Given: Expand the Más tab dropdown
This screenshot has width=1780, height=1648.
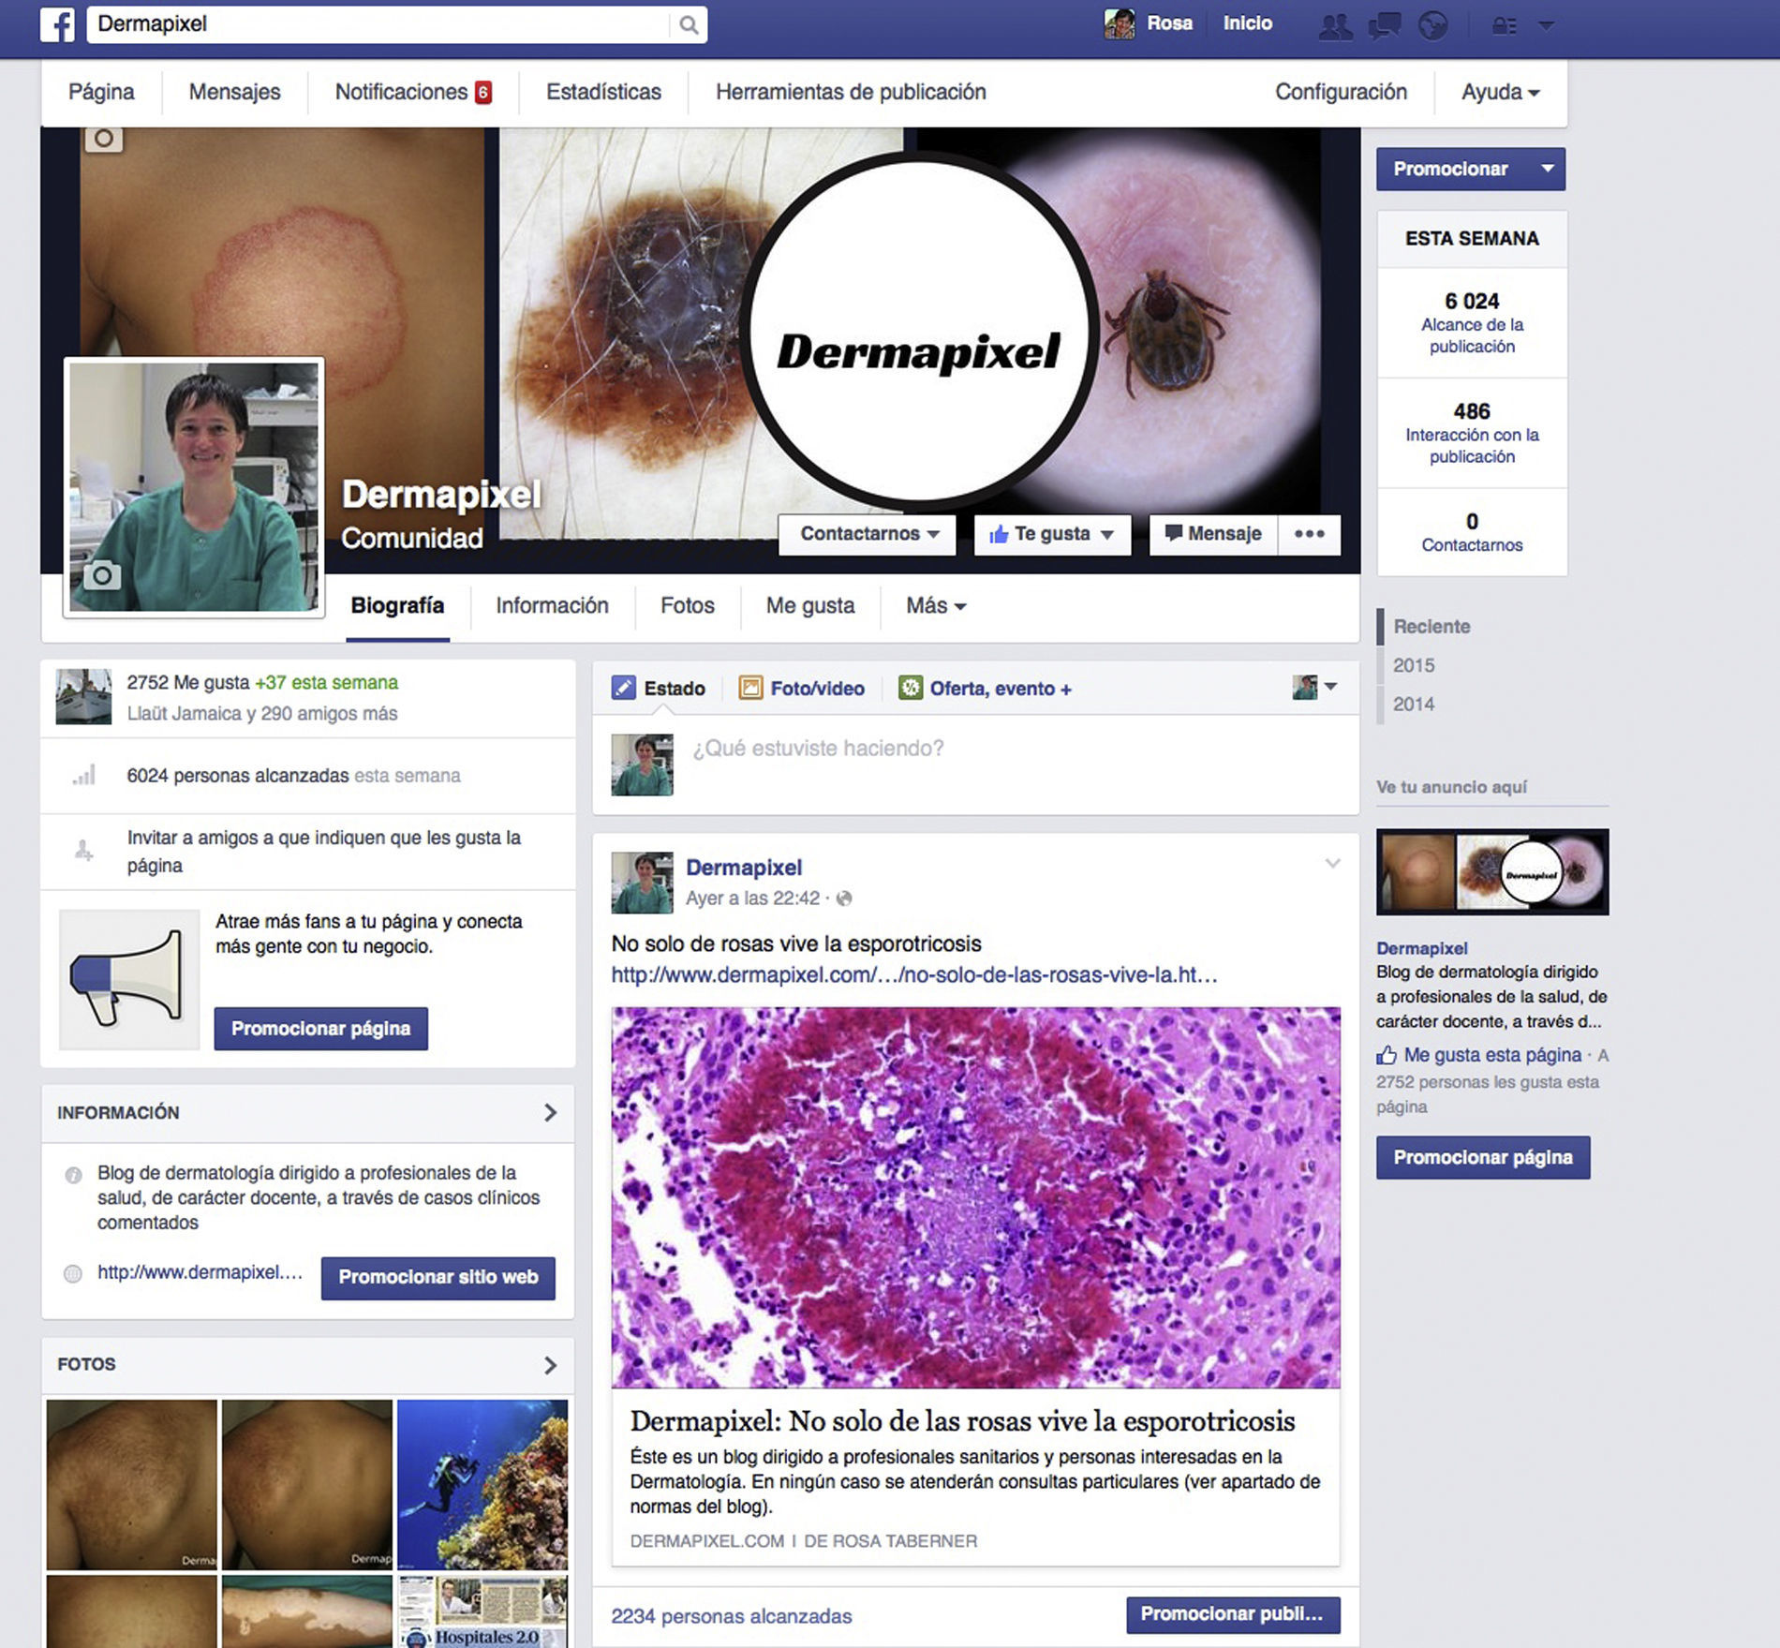Looking at the screenshot, I should tap(935, 606).
